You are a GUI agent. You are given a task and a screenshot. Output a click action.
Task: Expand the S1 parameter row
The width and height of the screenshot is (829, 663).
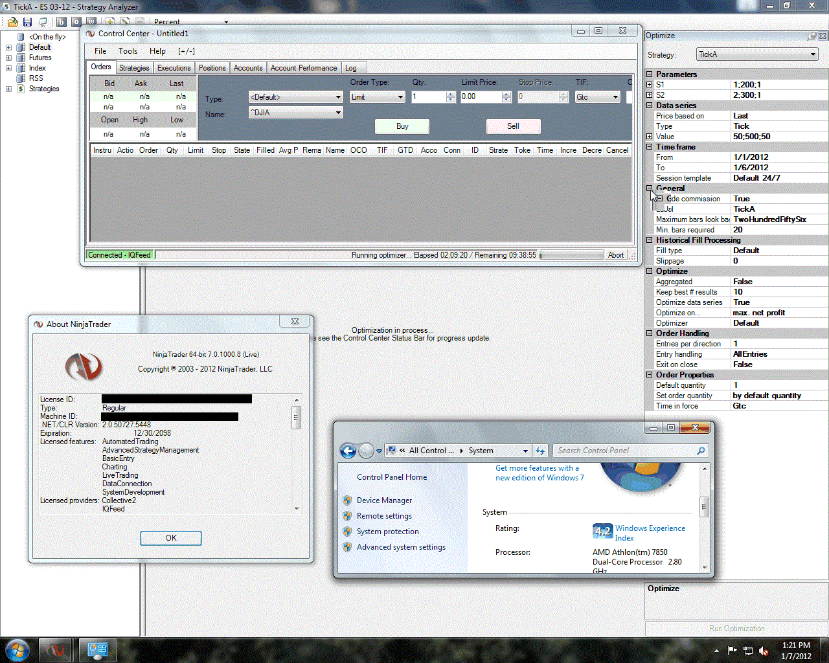650,85
